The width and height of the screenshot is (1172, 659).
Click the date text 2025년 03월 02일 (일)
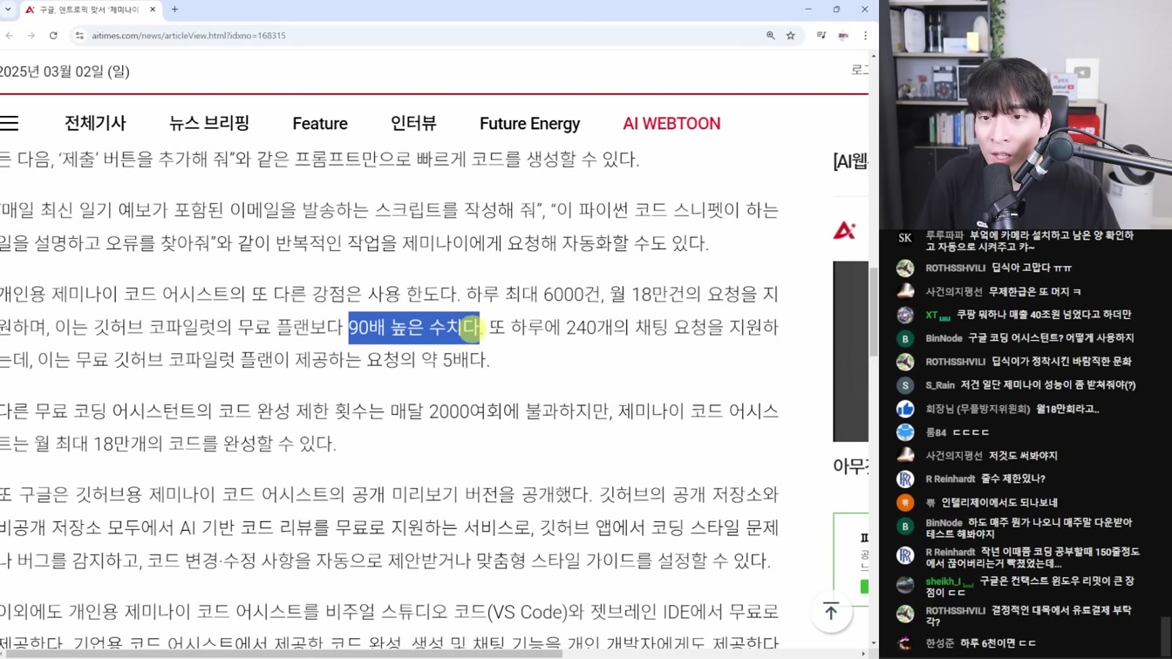[x=65, y=71]
